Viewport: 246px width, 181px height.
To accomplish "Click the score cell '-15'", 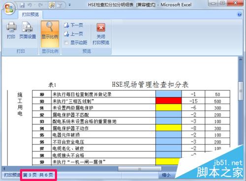I will click(193, 101).
